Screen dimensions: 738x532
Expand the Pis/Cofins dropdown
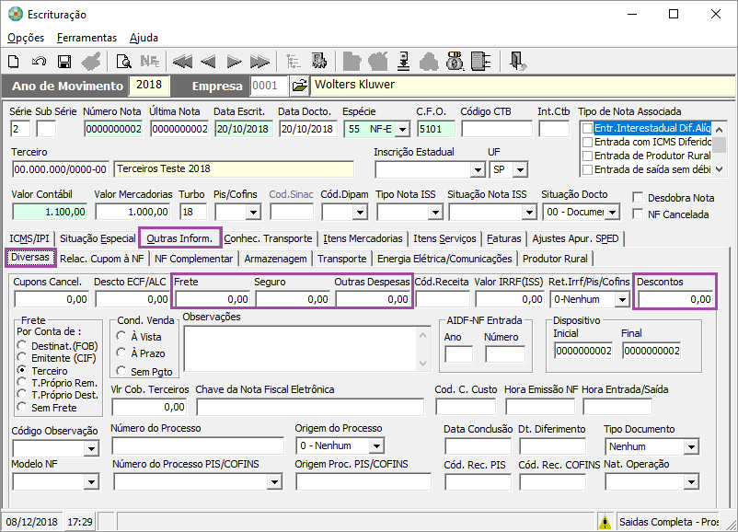point(253,213)
